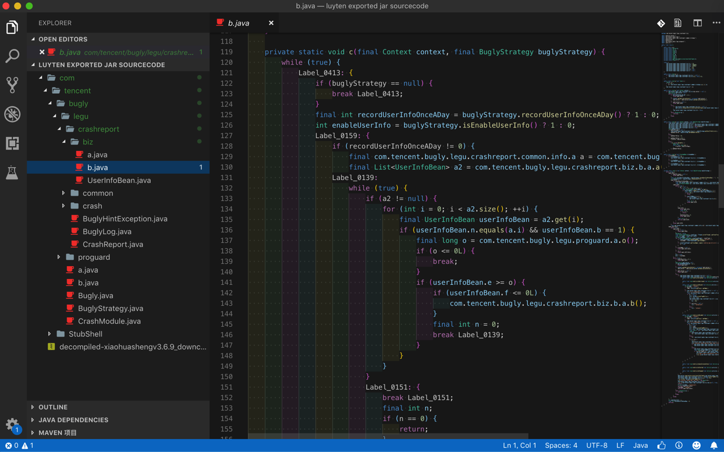
Task: Click the Java icon beside BuglyHintException.java
Action: point(74,219)
